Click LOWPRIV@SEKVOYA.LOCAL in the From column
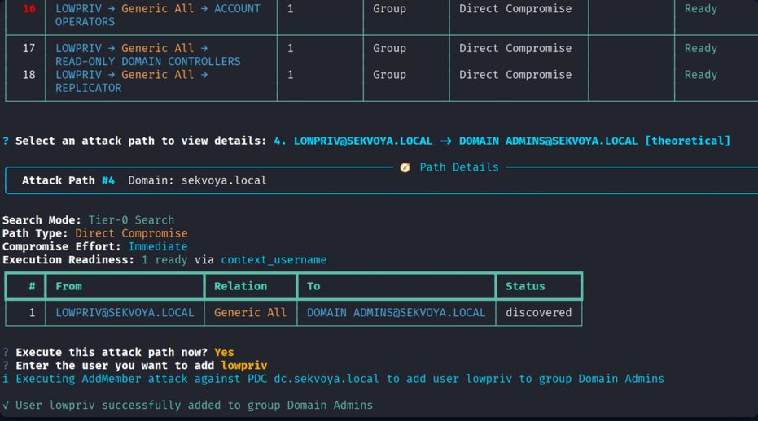The height and width of the screenshot is (421, 758). (125, 313)
